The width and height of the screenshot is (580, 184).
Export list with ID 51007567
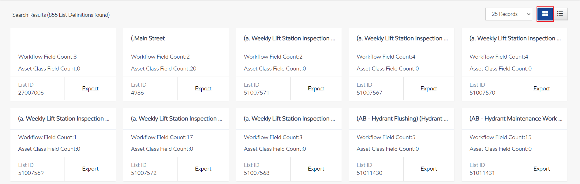point(428,88)
